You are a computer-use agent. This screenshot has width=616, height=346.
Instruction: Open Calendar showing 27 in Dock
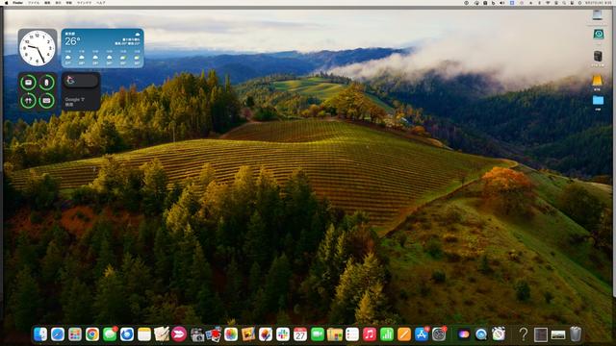click(300, 334)
